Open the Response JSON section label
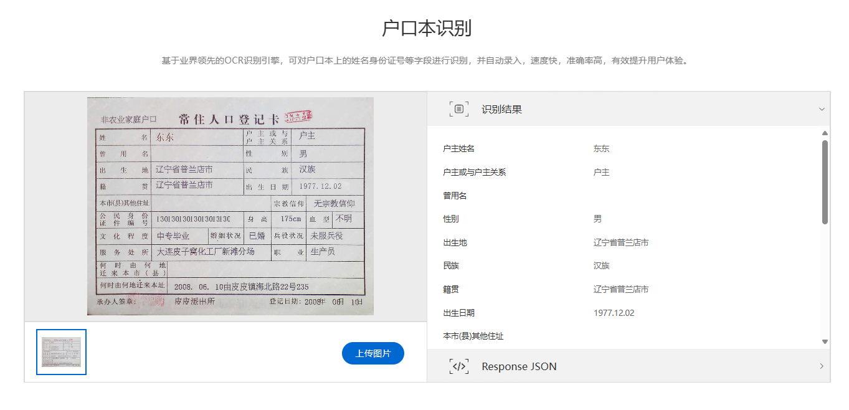The image size is (849, 410). point(519,366)
